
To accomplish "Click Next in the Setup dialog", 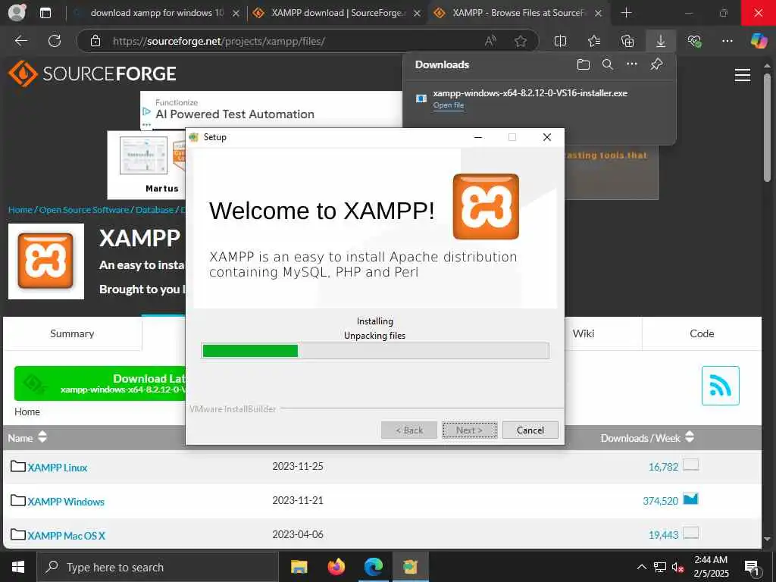I will click(469, 430).
